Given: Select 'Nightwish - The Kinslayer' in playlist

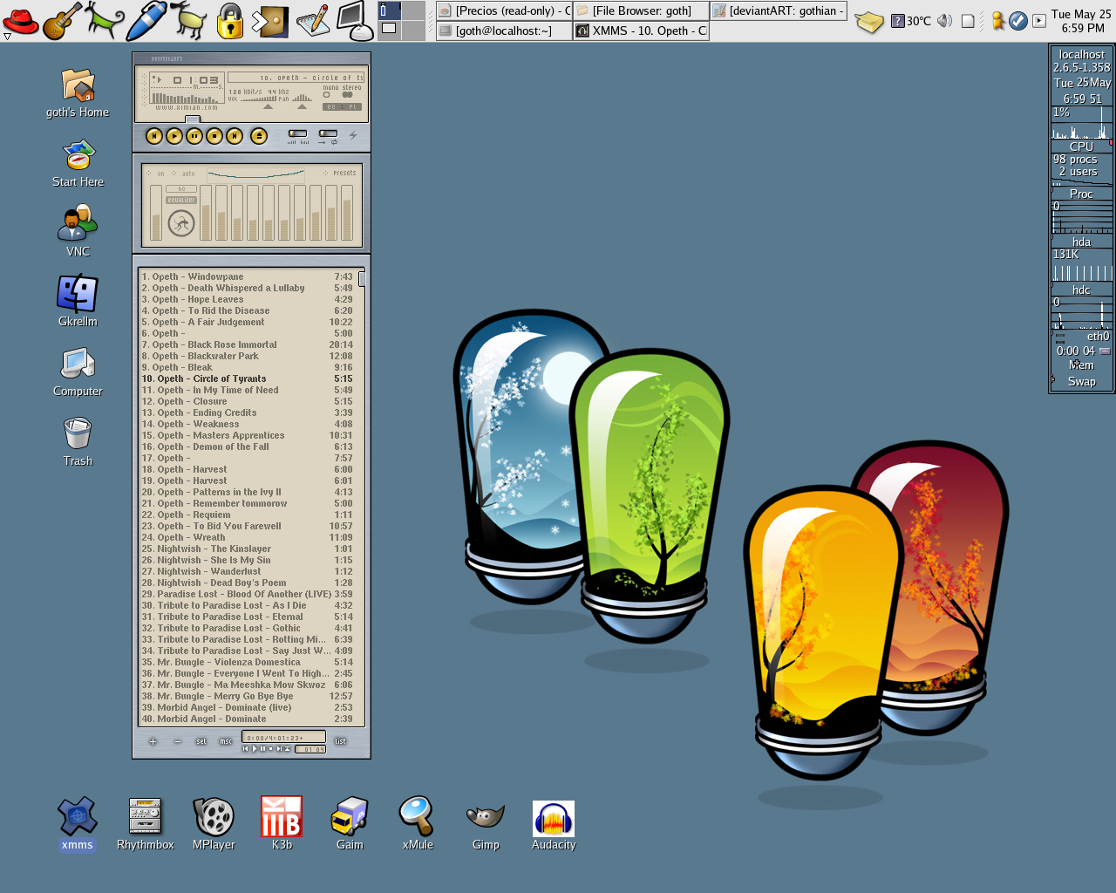Looking at the screenshot, I should tap(248, 549).
